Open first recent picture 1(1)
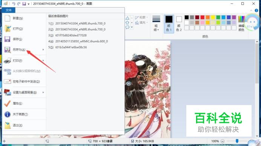Image resolution: width=261 pixels, height=146 pixels. 77,23
